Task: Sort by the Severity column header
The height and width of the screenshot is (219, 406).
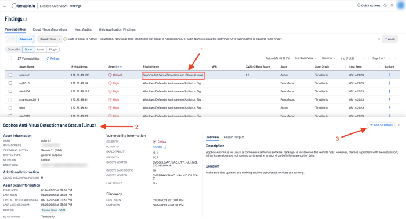Action: (115, 66)
